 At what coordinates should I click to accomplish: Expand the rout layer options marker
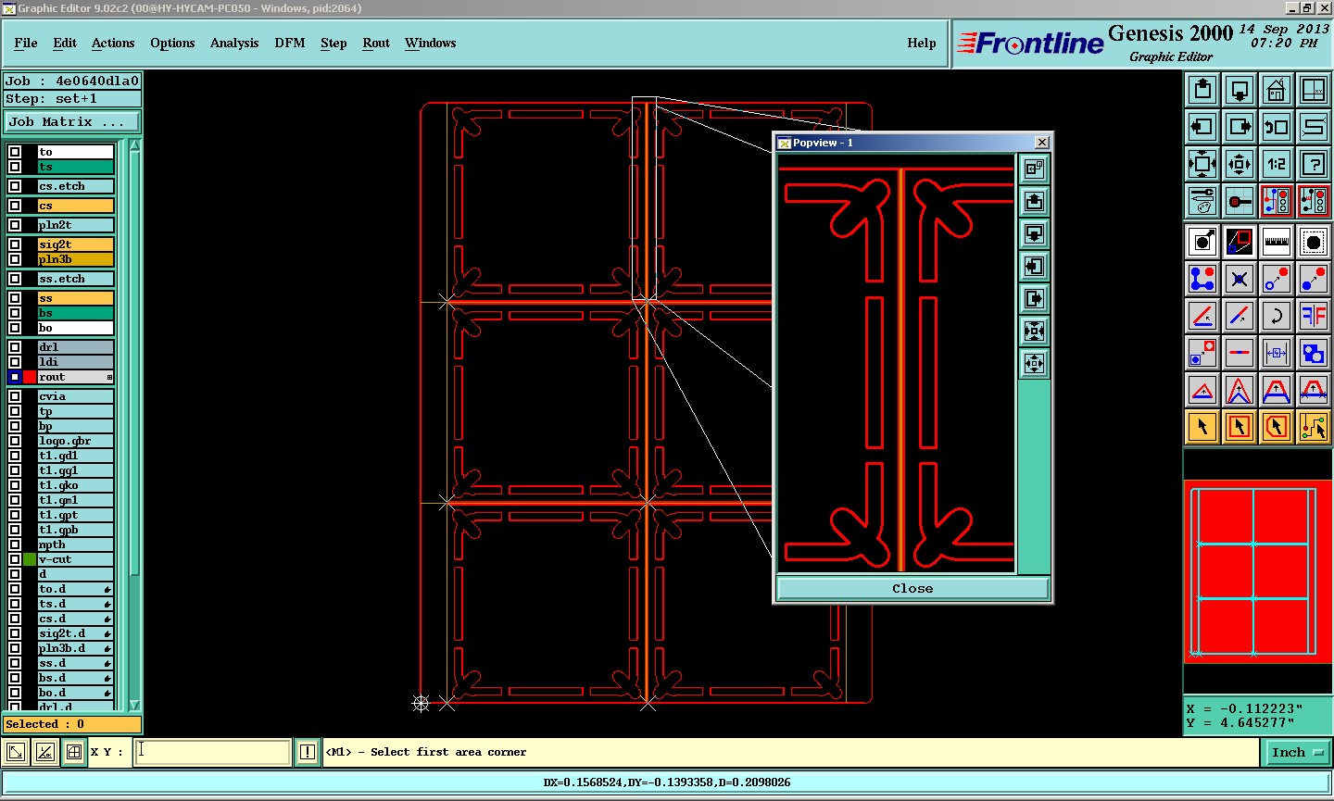(x=109, y=378)
